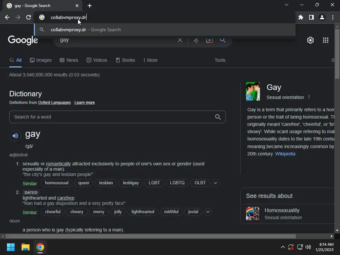
Task: Start voice search with microphone icon
Action: pos(196,40)
